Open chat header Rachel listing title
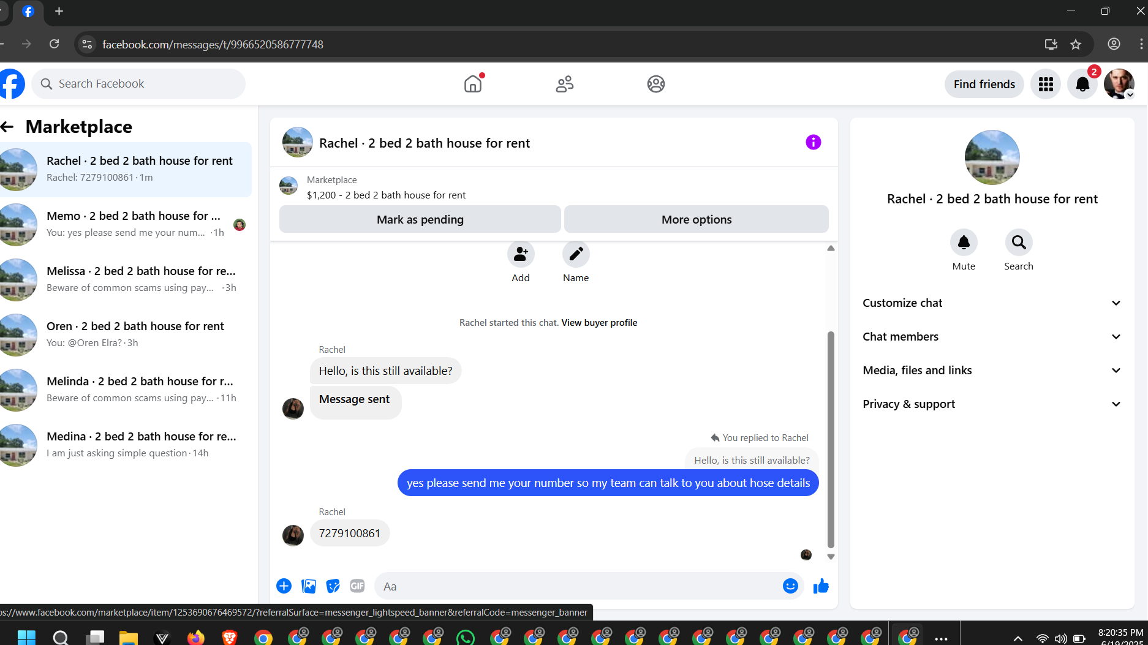The image size is (1148, 645). pyautogui.click(x=425, y=143)
